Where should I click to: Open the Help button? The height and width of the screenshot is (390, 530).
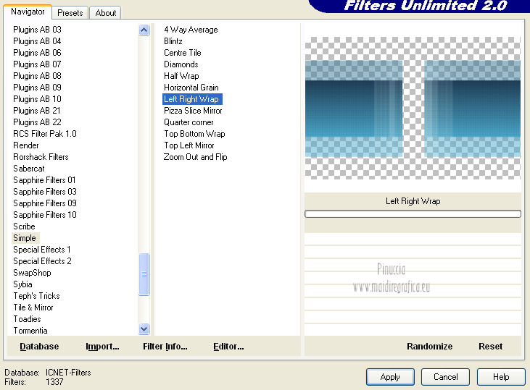click(x=501, y=377)
